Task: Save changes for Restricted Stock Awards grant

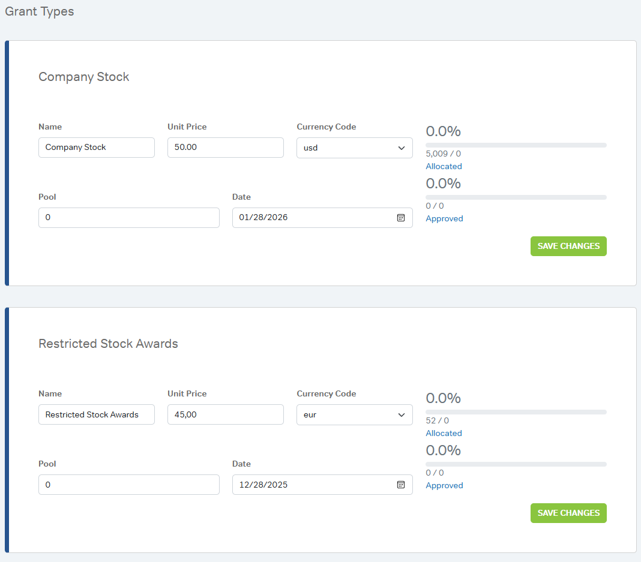Action: click(x=568, y=513)
